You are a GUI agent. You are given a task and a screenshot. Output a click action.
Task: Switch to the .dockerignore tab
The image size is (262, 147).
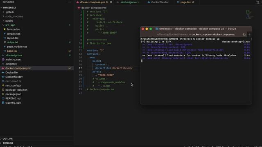(128, 2)
